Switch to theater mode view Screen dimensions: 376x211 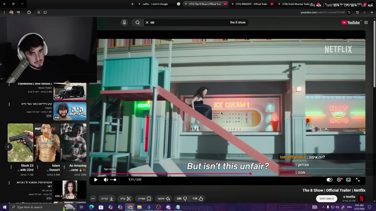(x=348, y=180)
